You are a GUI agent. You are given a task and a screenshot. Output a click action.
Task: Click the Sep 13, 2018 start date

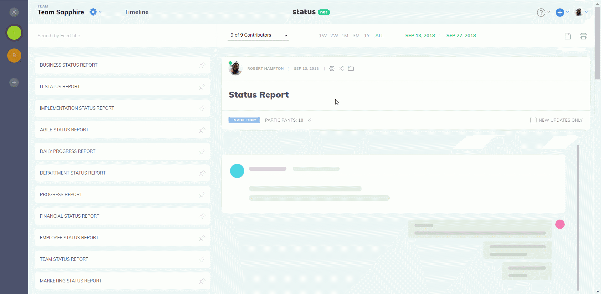pos(420,36)
